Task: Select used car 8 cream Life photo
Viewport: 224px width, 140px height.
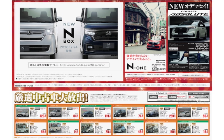Action: [55, 128]
